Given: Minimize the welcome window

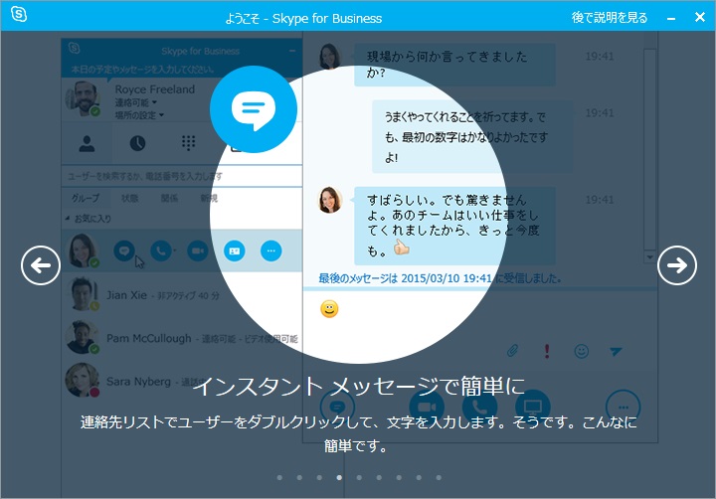Looking at the screenshot, I should (x=671, y=18).
